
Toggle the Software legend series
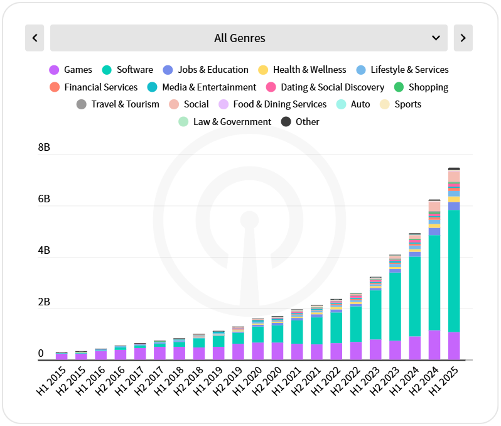pyautogui.click(x=127, y=70)
